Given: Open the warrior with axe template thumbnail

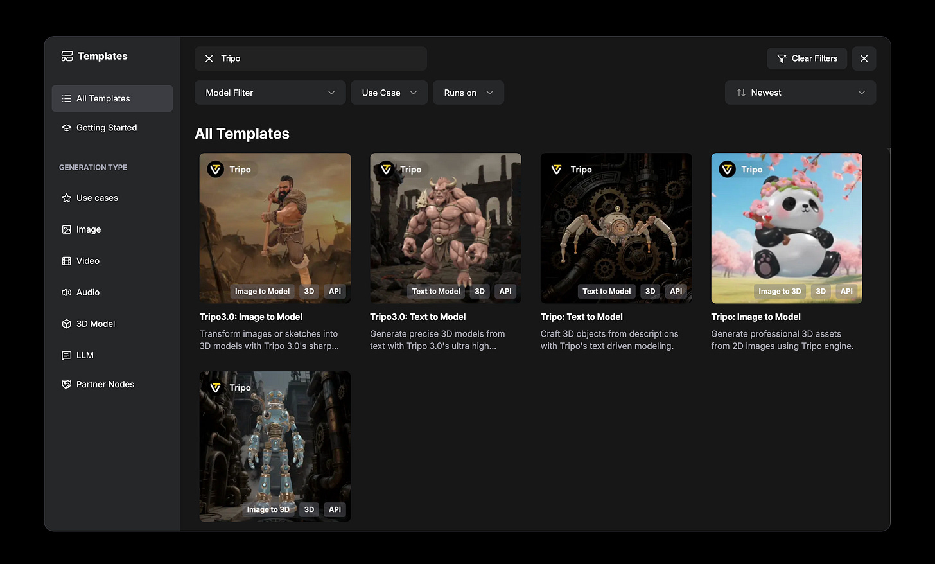Looking at the screenshot, I should click(x=275, y=228).
